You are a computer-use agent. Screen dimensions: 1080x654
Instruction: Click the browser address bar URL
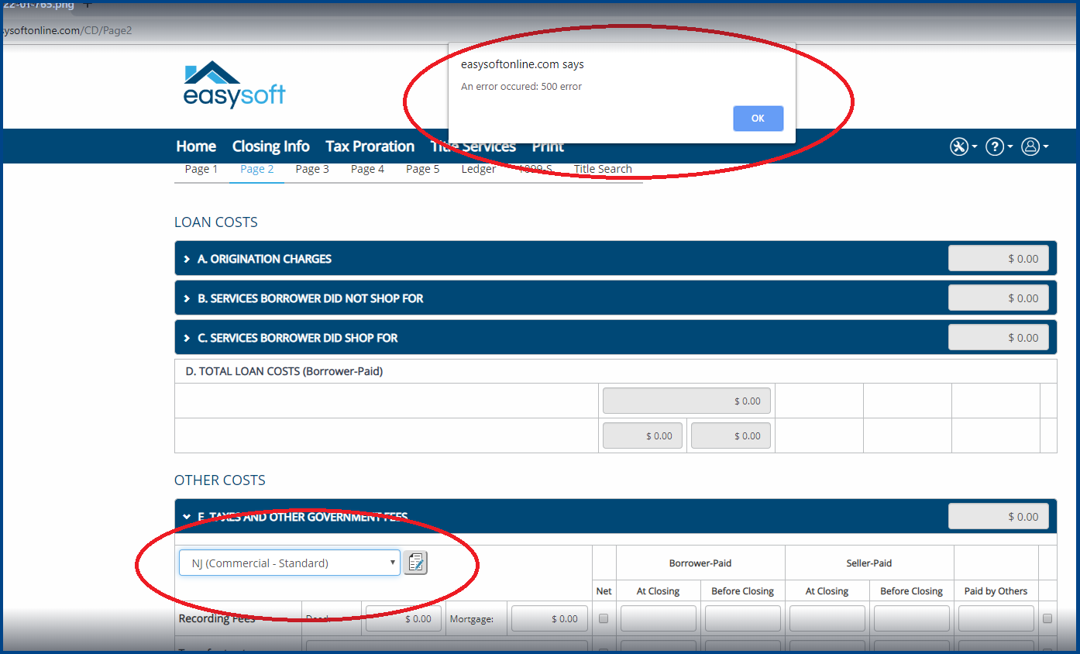coord(67,30)
